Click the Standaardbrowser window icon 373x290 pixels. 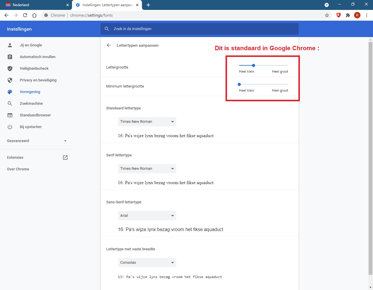[10, 115]
